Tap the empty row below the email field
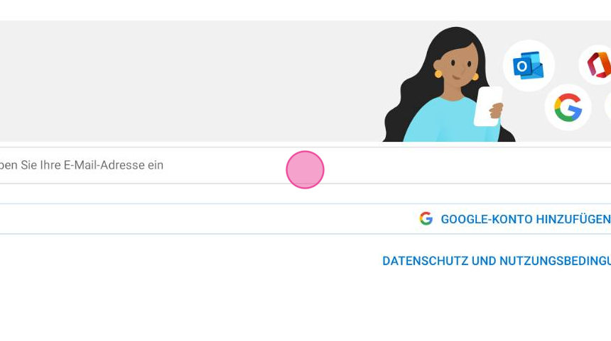The width and height of the screenshot is (611, 341). point(305,194)
